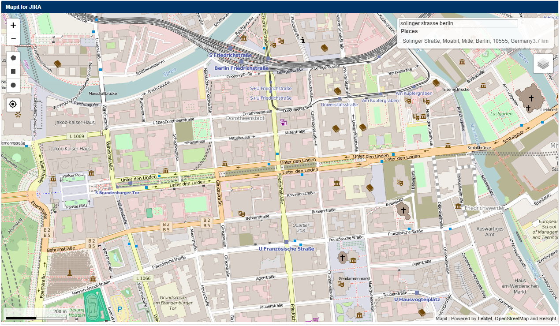Click the tourist information icon near Planckstraße
Screen dimensions: 560x326
pyautogui.click(x=303, y=40)
